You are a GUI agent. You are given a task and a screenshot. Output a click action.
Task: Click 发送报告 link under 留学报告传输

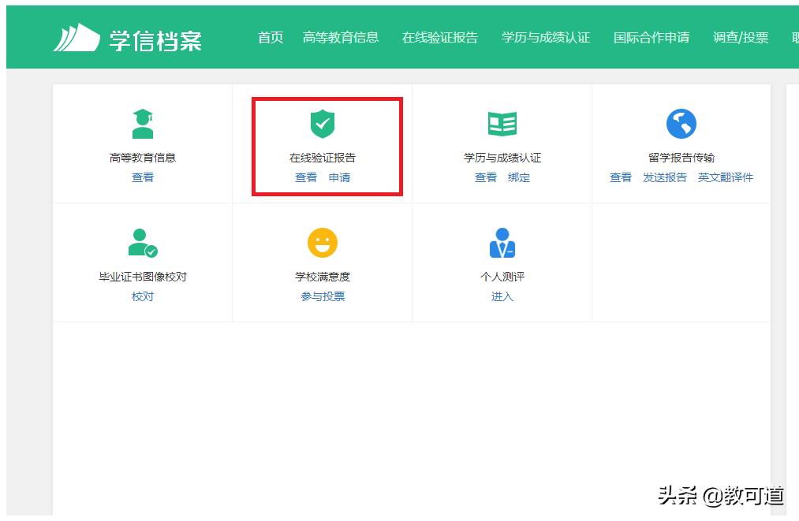coord(665,177)
